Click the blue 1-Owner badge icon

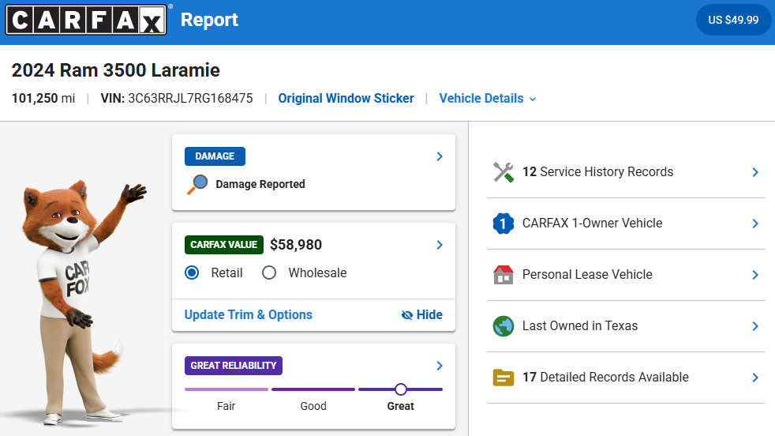click(504, 224)
